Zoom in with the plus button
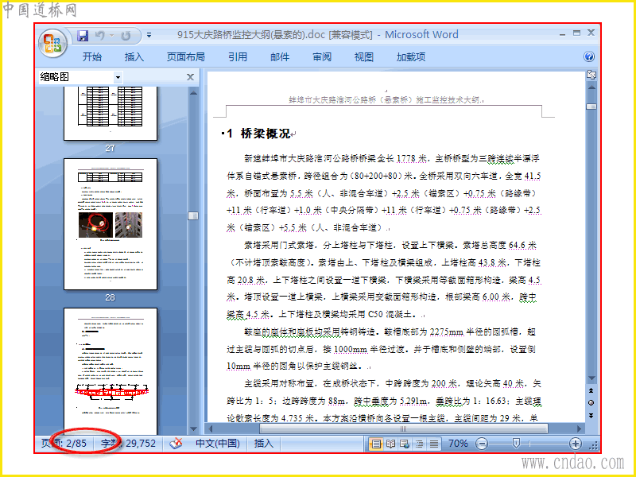 [x=575, y=444]
